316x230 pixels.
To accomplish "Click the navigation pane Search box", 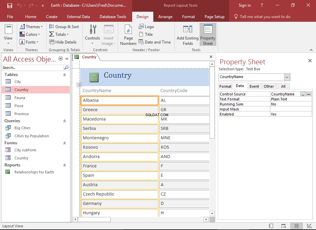I will pyautogui.click(x=33, y=68).
